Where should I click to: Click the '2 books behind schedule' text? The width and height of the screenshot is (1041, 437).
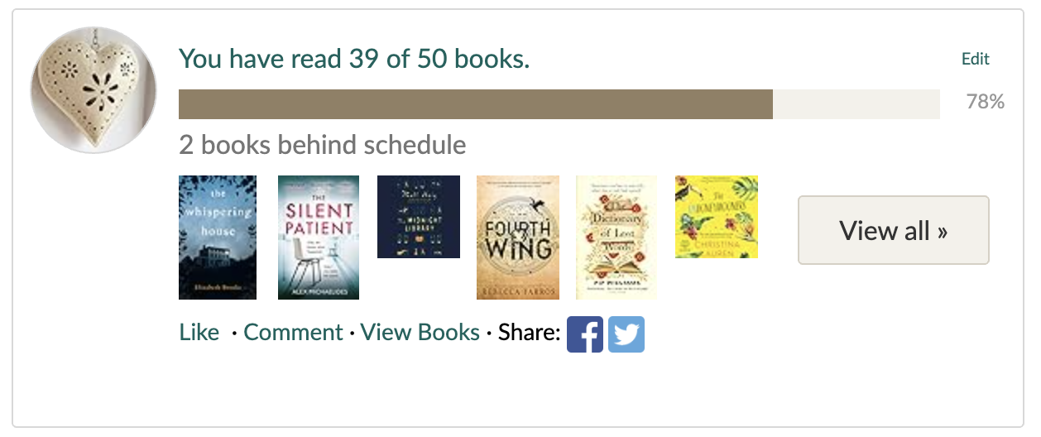[323, 146]
